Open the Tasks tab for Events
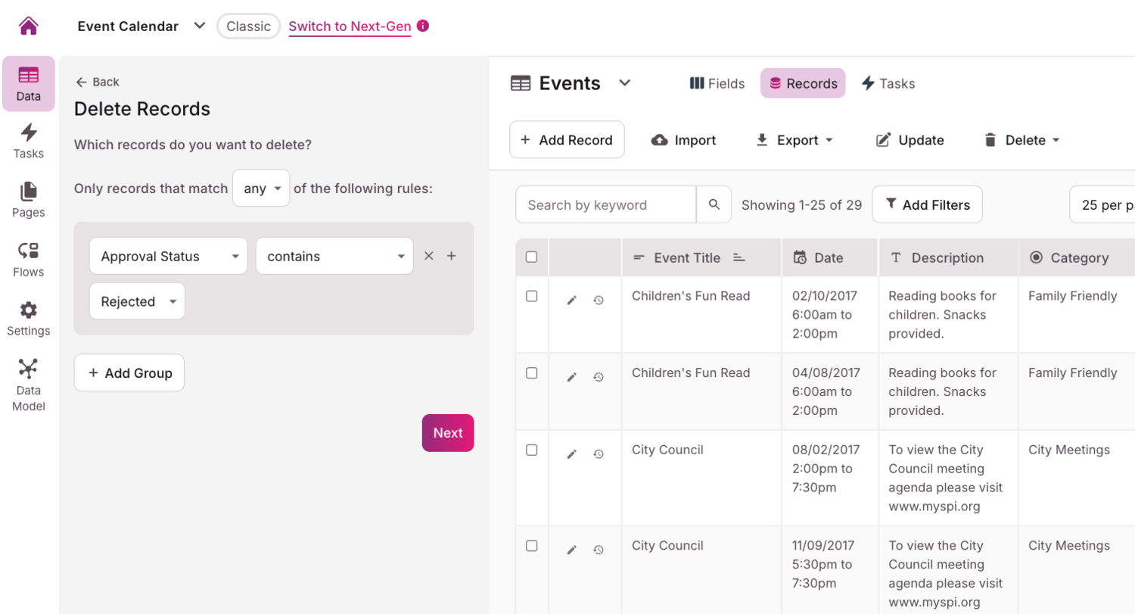 [x=888, y=83]
